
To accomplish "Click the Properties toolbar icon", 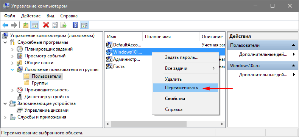I will [x=55, y=25].
